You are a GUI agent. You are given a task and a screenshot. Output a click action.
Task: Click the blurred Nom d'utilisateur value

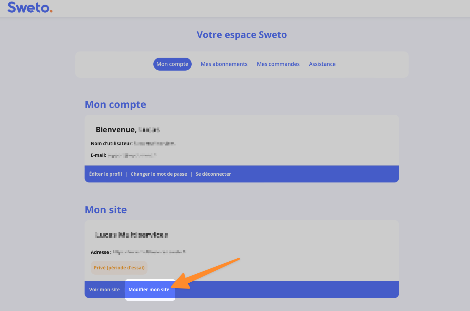pos(155,144)
